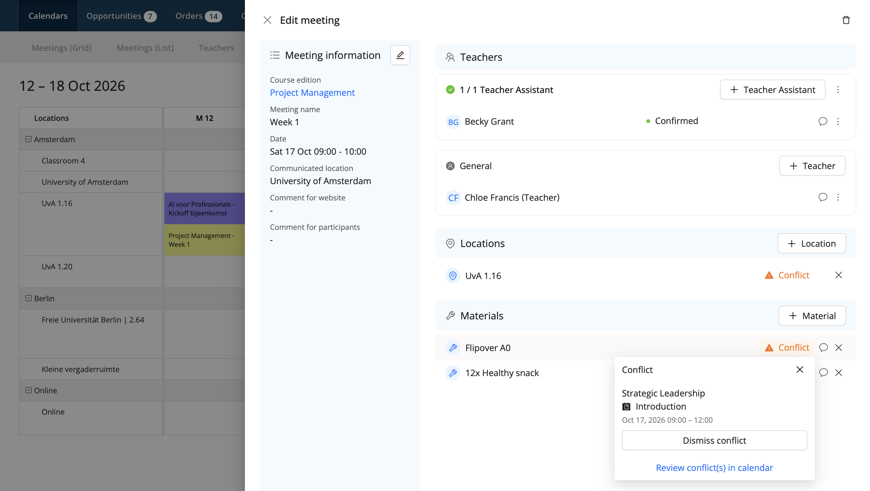The image size is (870, 491).
Task: Open Chloe Francis row options menu
Action: (x=837, y=197)
